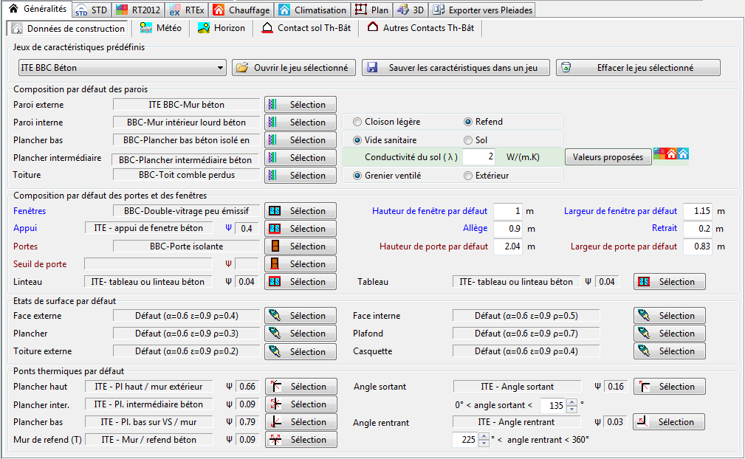Decrease the angle rentrant stepper value

[484, 444]
